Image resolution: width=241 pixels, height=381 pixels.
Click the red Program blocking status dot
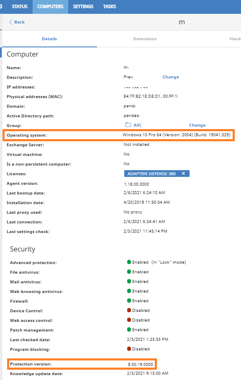(129, 349)
